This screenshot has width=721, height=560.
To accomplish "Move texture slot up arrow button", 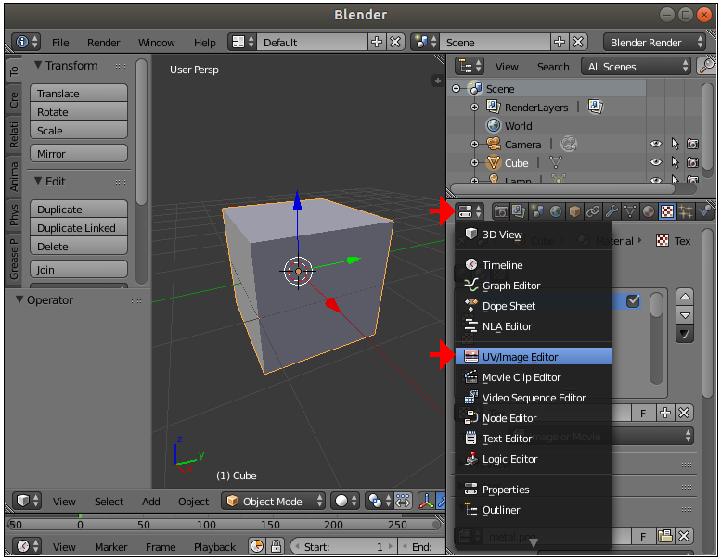I will (x=685, y=297).
